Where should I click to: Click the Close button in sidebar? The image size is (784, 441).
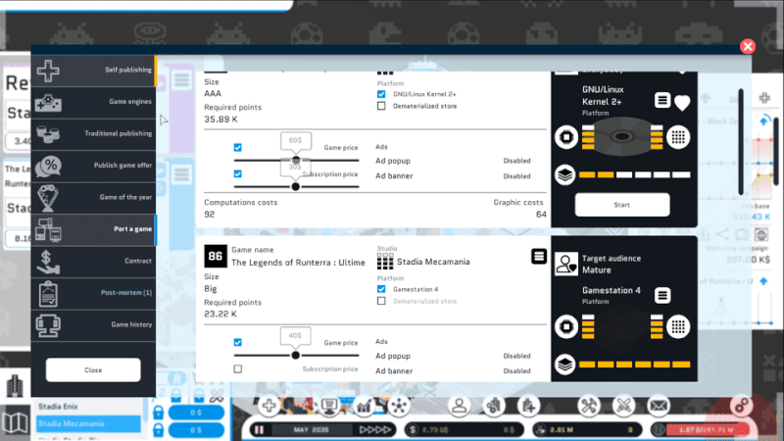pos(93,370)
